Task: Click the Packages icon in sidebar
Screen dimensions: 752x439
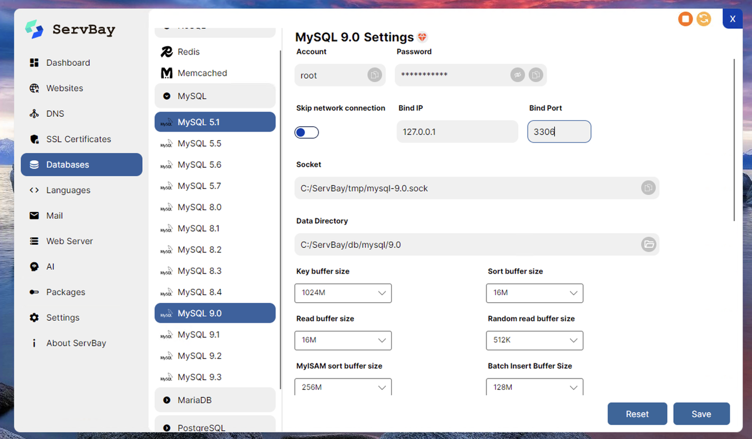Action: pyautogui.click(x=34, y=292)
